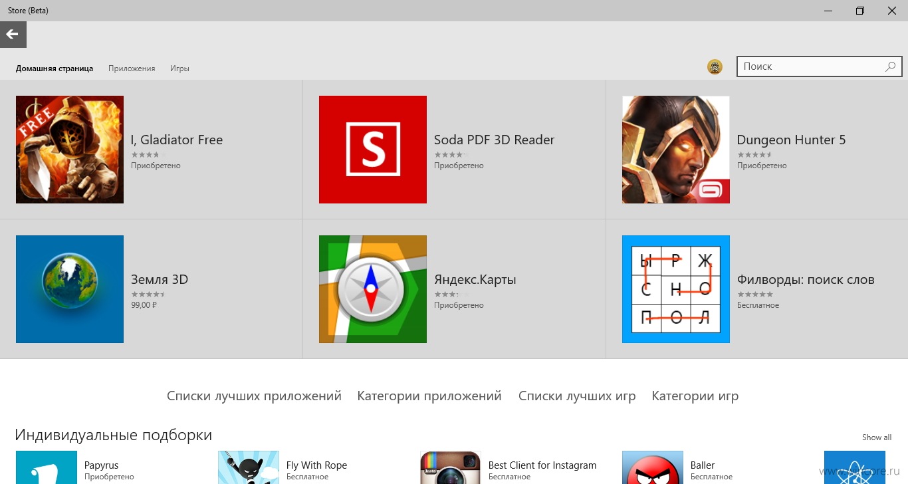908x484 pixels.
Task: Click the search magnifier icon
Action: click(x=891, y=66)
